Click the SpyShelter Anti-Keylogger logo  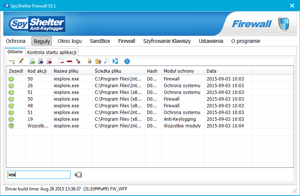point(37,24)
